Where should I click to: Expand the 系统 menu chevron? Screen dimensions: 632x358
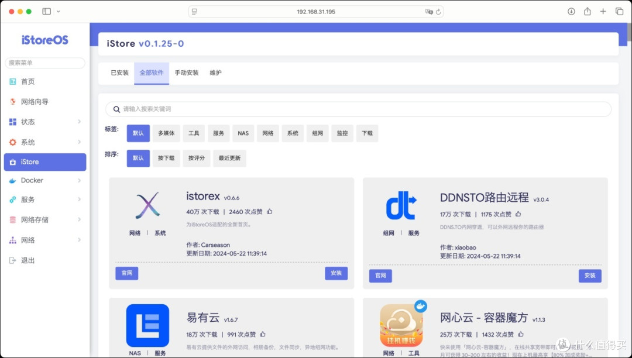coord(80,142)
